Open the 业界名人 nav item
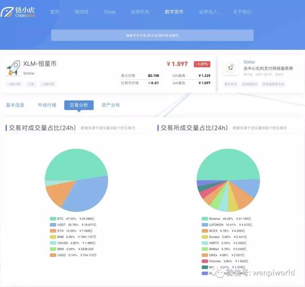 (208, 12)
